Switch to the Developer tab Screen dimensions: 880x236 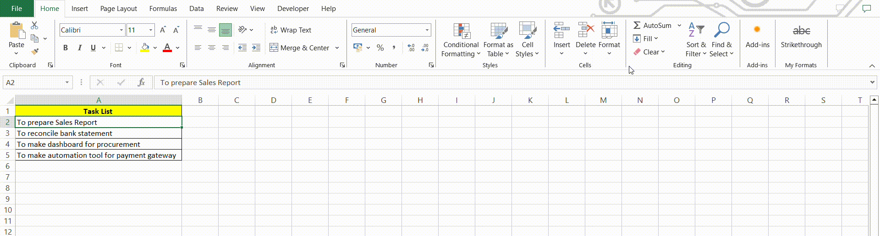[293, 8]
